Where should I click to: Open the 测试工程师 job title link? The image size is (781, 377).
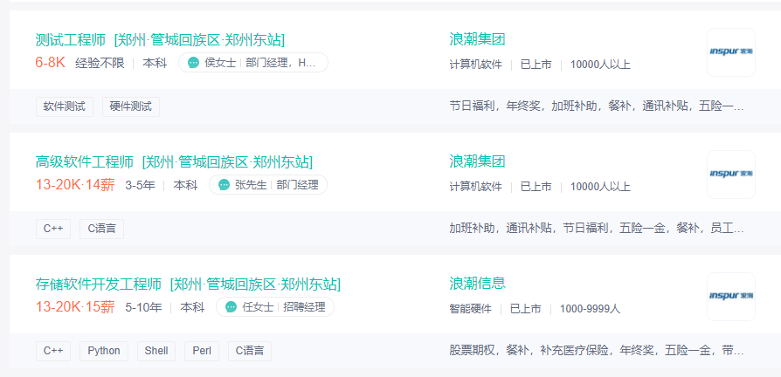click(71, 39)
